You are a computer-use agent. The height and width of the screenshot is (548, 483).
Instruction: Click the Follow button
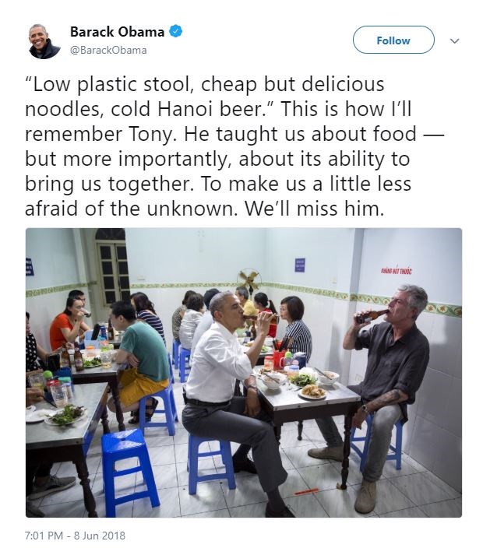click(393, 40)
